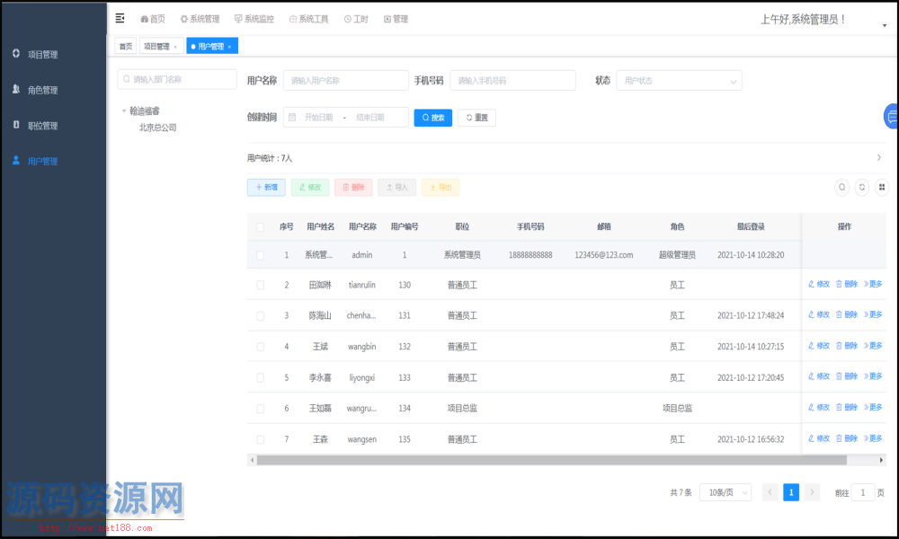899x539 pixels.
Task: Click the page 1 button
Action: (x=791, y=492)
